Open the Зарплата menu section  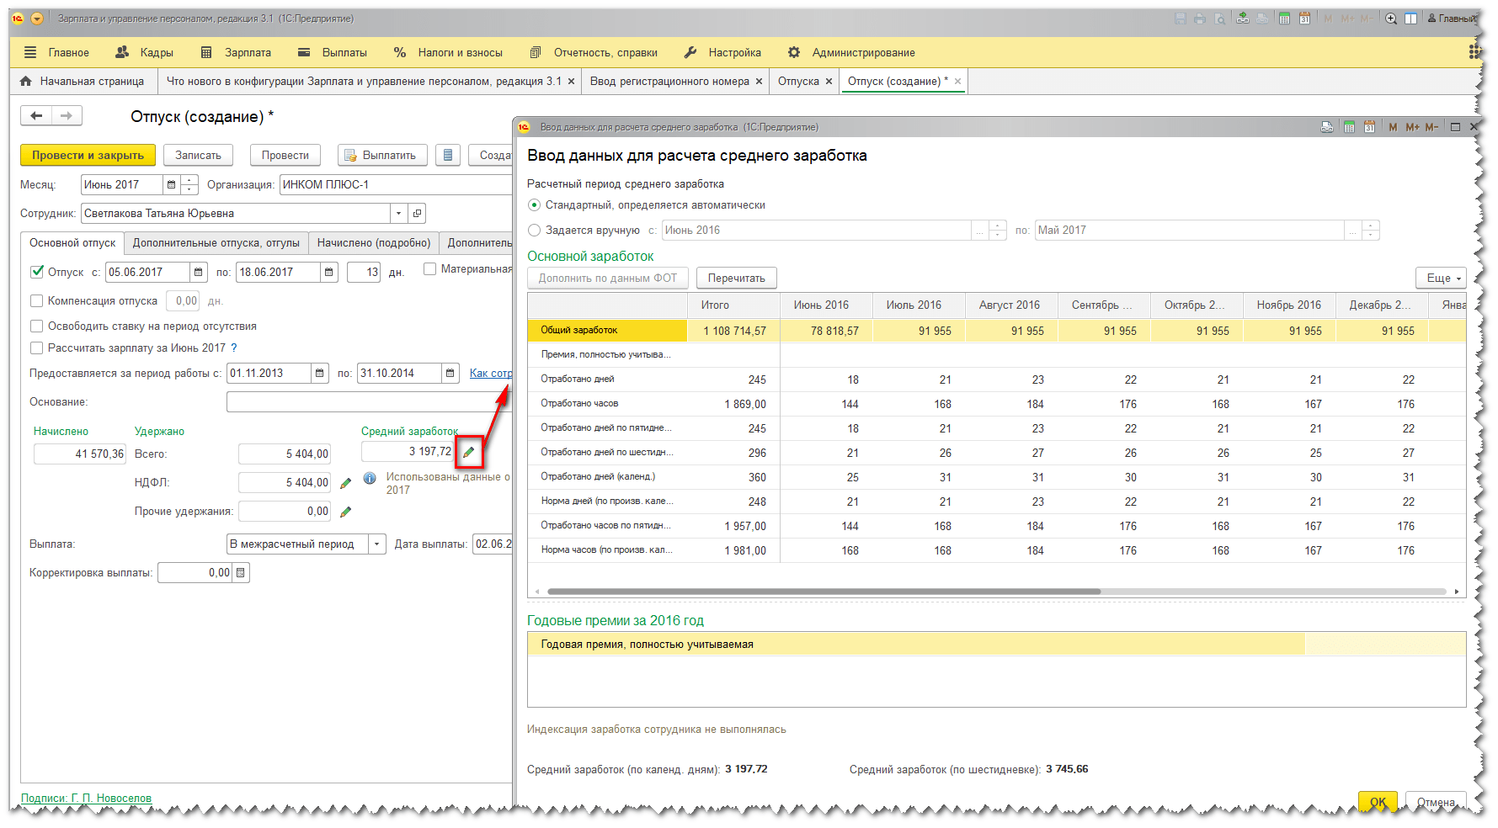[x=237, y=52]
